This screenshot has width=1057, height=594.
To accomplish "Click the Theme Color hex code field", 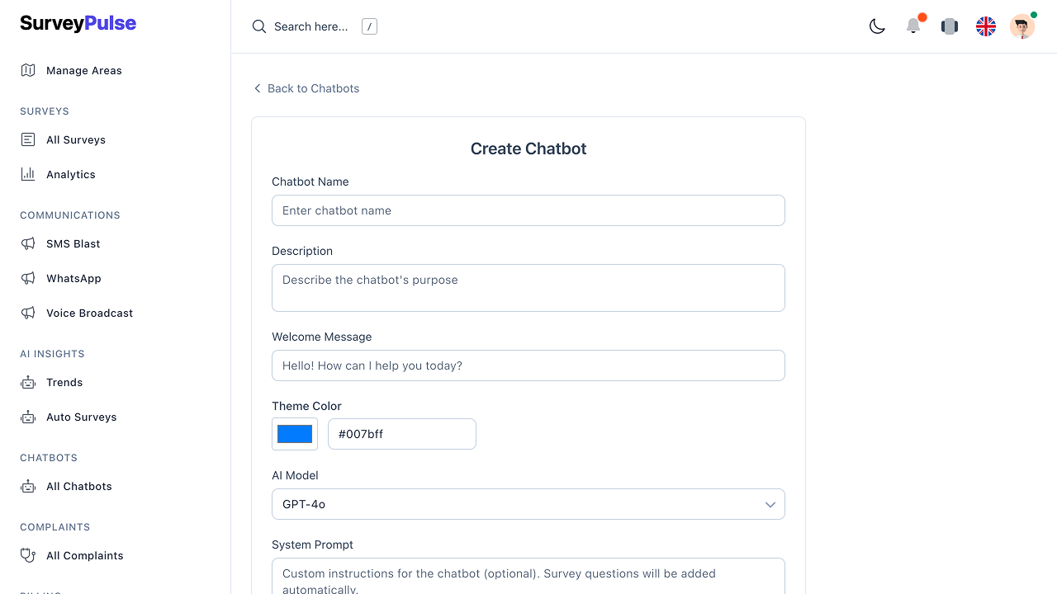I will click(x=402, y=434).
